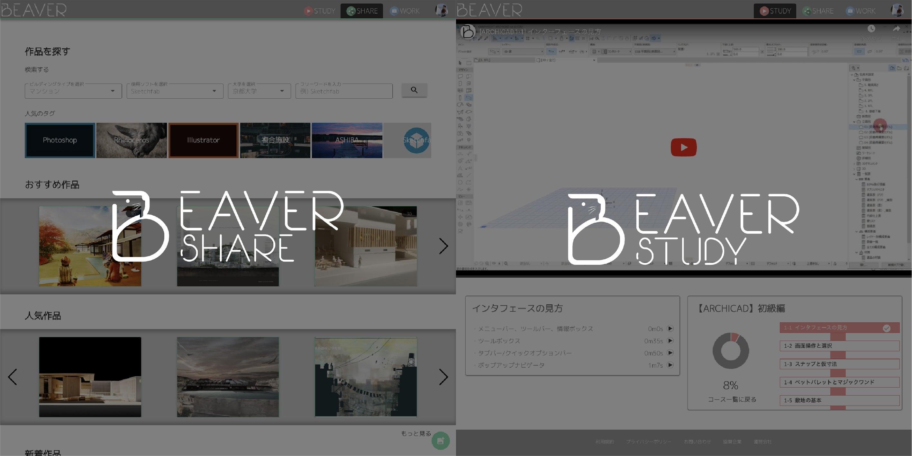
Task: Click the 8% progress donut chart
Action: point(730,351)
